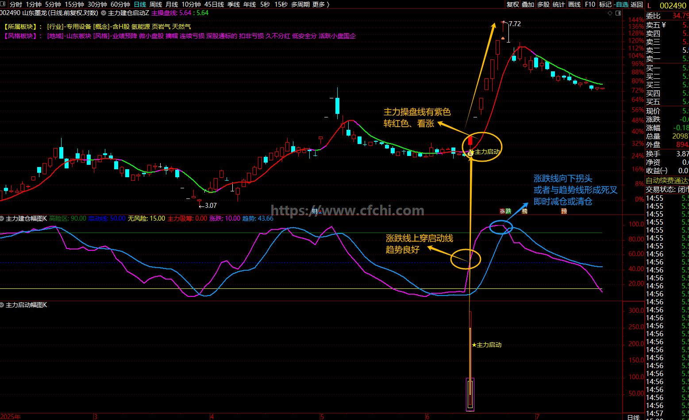The height and width of the screenshot is (420, 689).
Task: Click the 深股通标的 style tag
Action: [222, 36]
